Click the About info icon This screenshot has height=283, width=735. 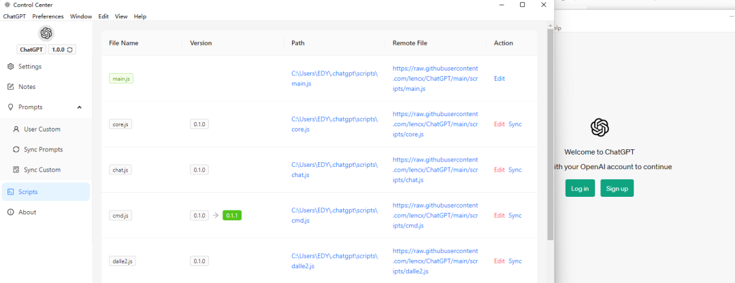pyautogui.click(x=11, y=212)
